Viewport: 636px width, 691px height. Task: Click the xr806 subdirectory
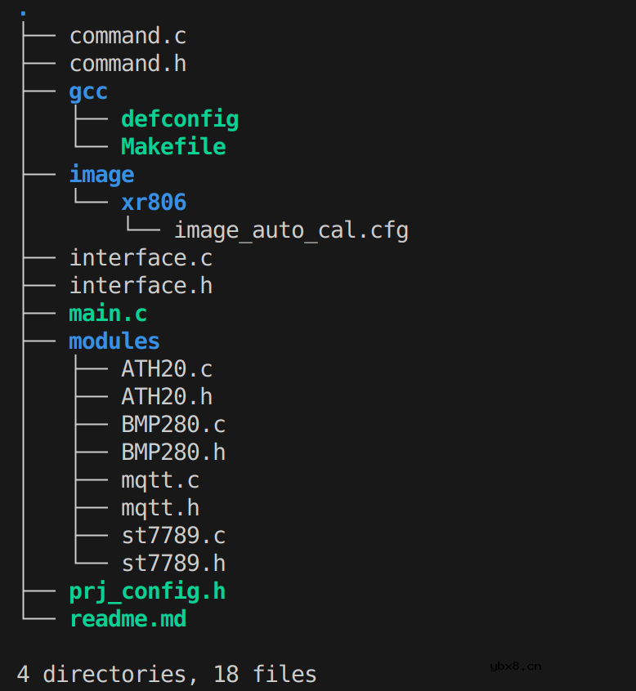[154, 203]
